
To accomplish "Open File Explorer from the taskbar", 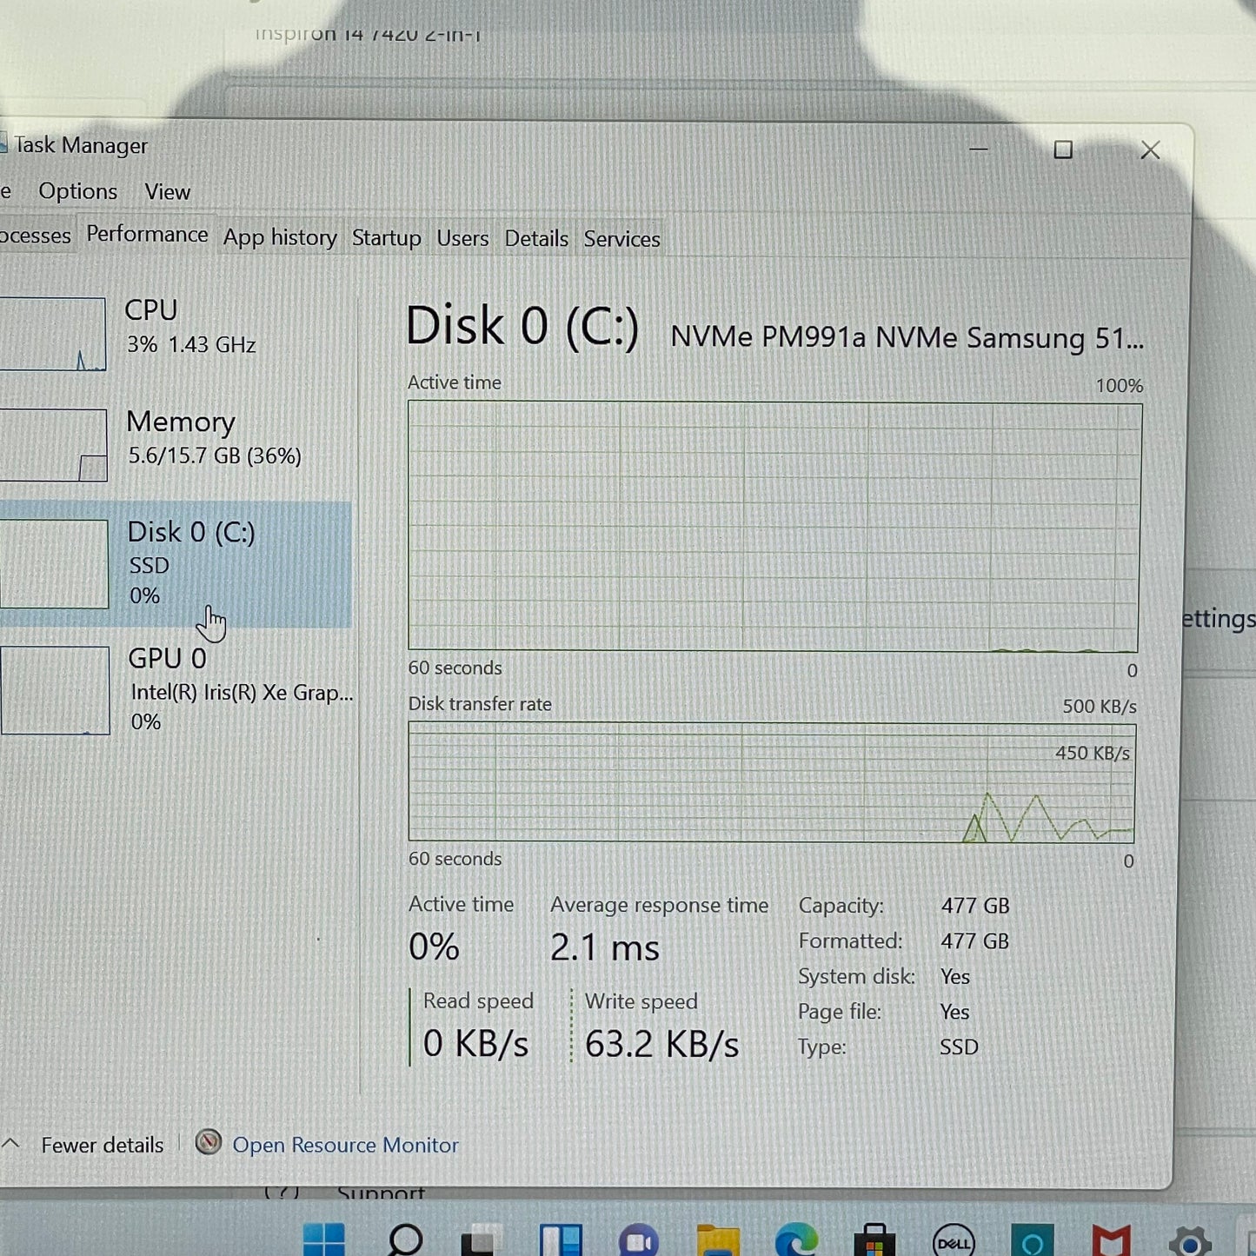I will [718, 1240].
